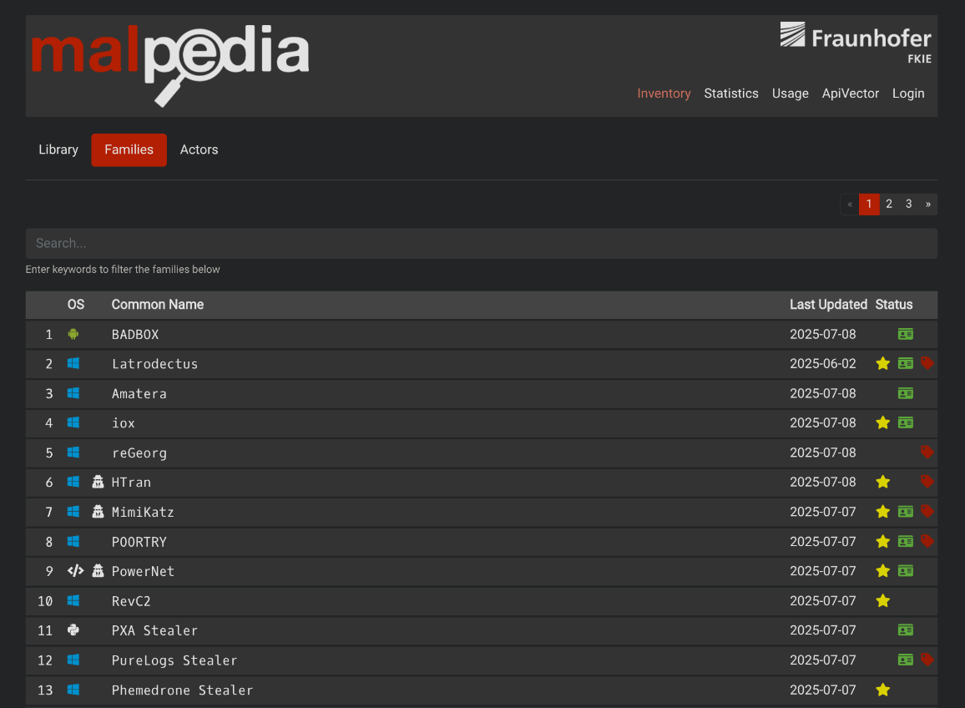Click the star icon in RevC2 row

(x=882, y=600)
